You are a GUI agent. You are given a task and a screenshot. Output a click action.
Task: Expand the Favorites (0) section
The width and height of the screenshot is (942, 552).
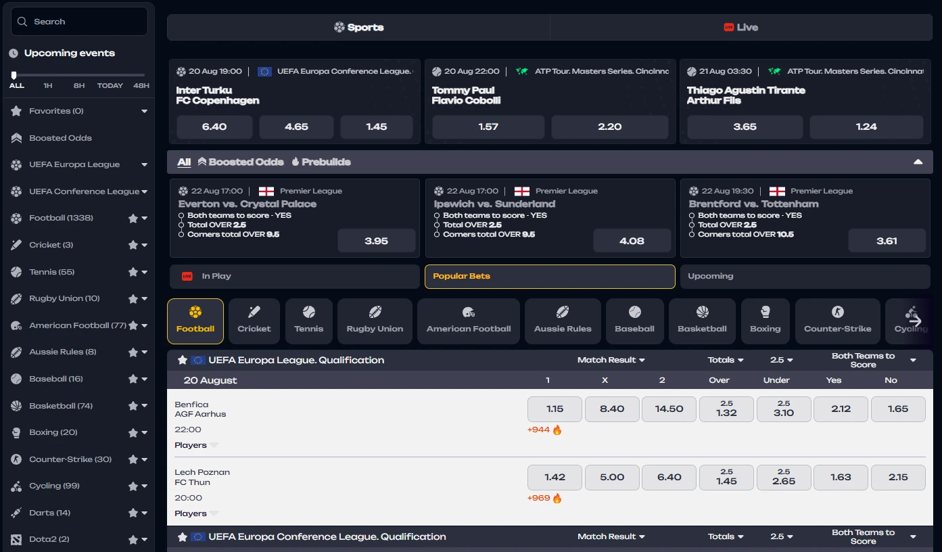point(144,111)
